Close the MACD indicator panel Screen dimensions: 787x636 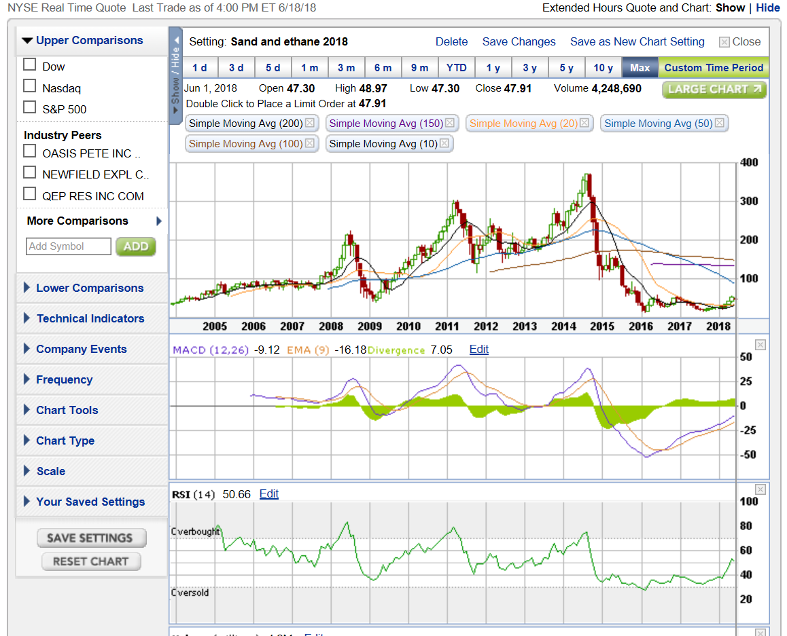[760, 345]
